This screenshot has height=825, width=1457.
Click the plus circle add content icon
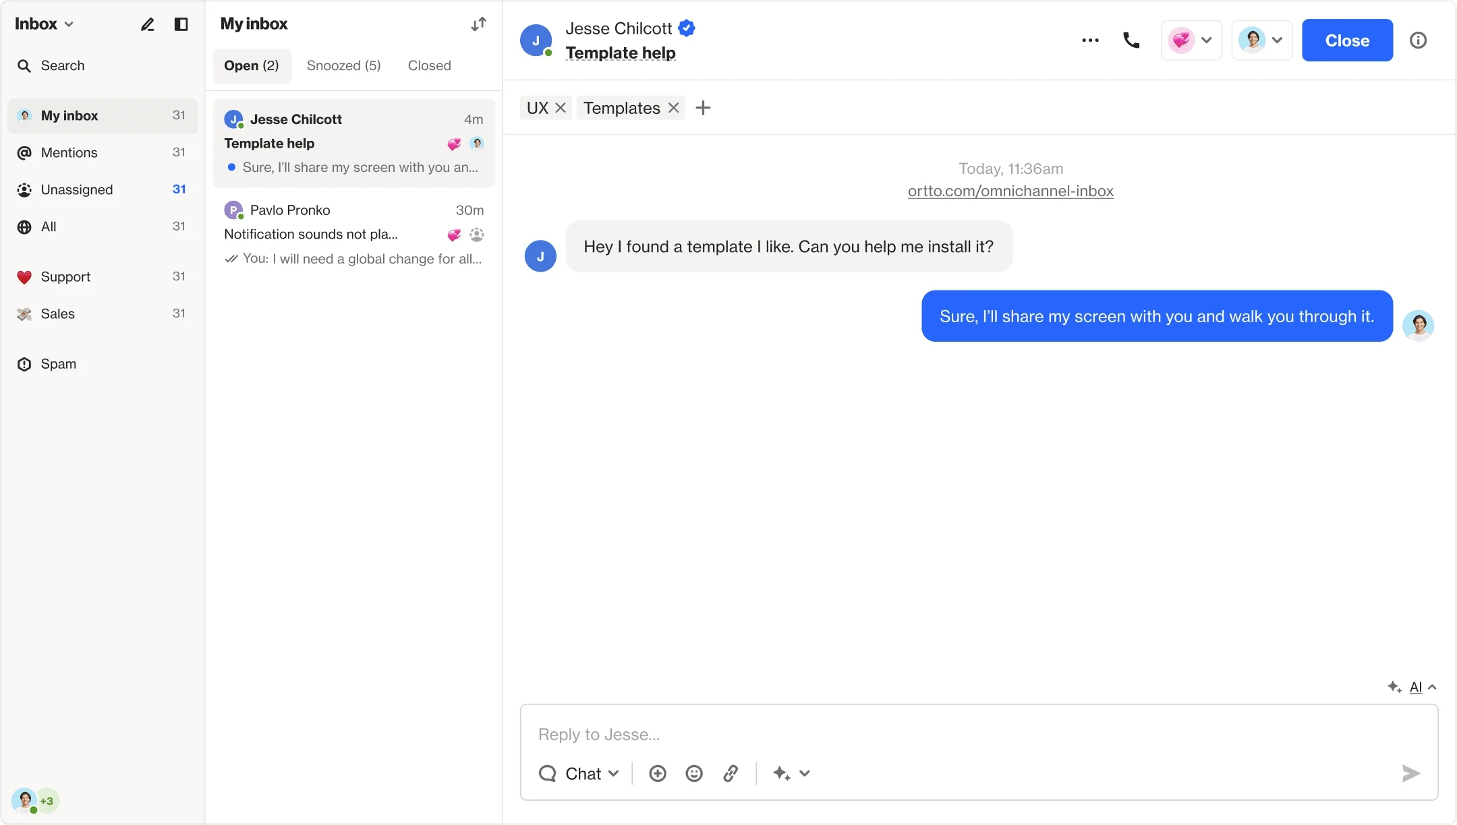[x=658, y=773]
